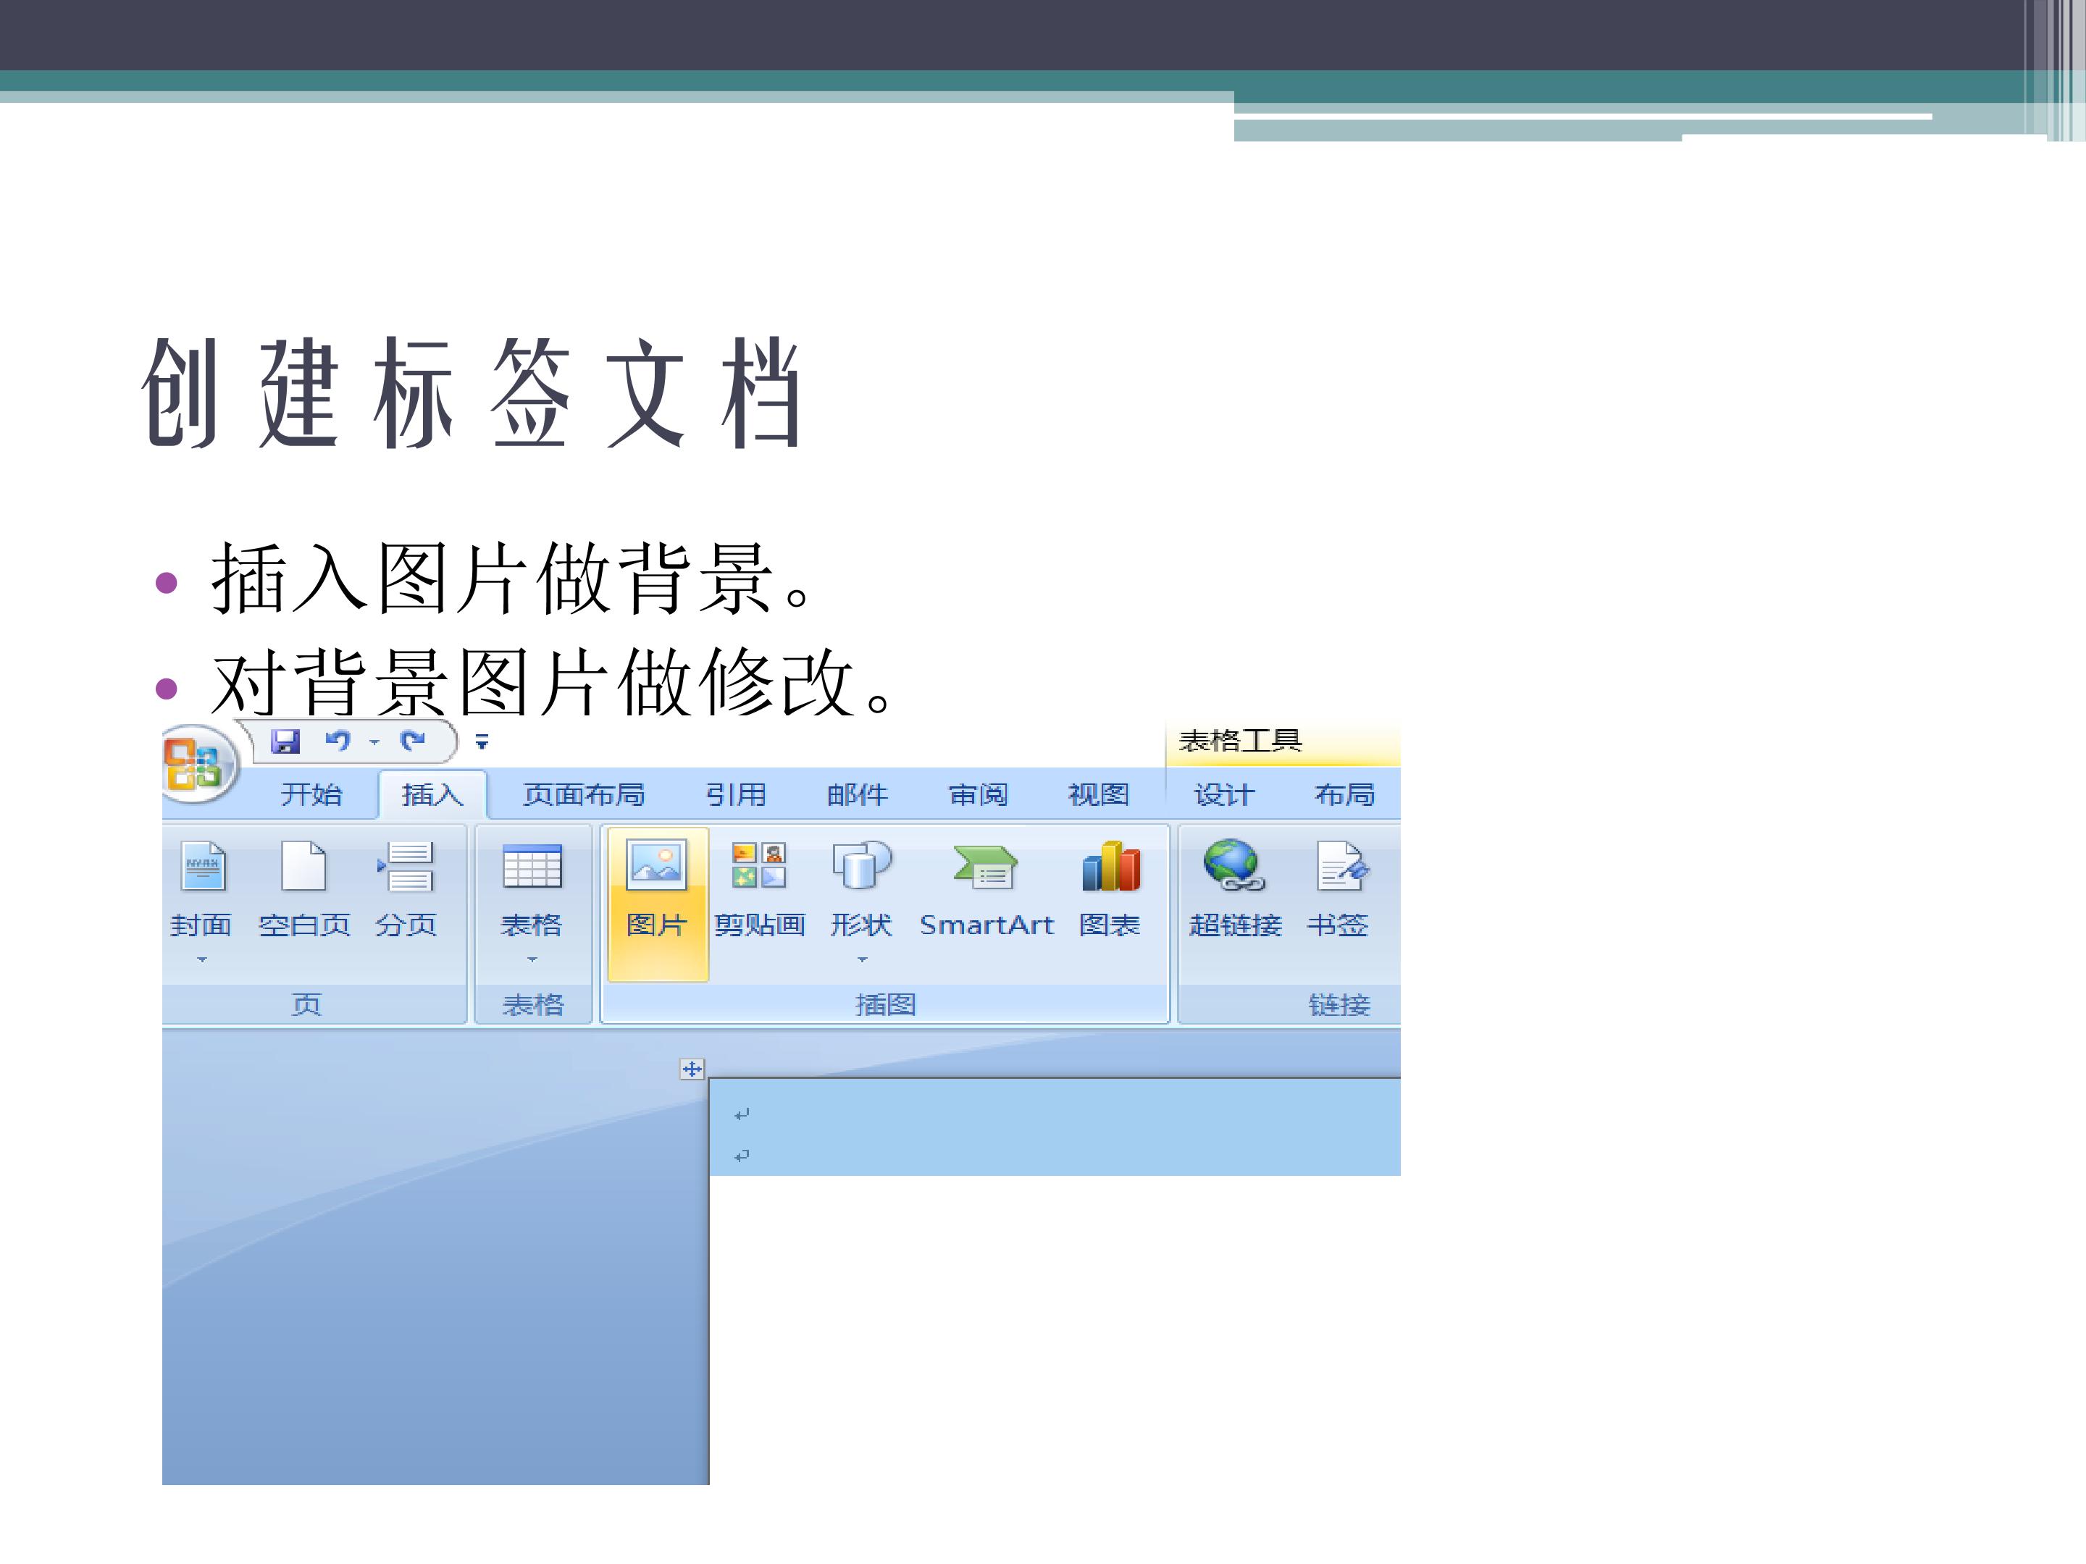Customize Quick Access Toolbar dropdown

[482, 743]
